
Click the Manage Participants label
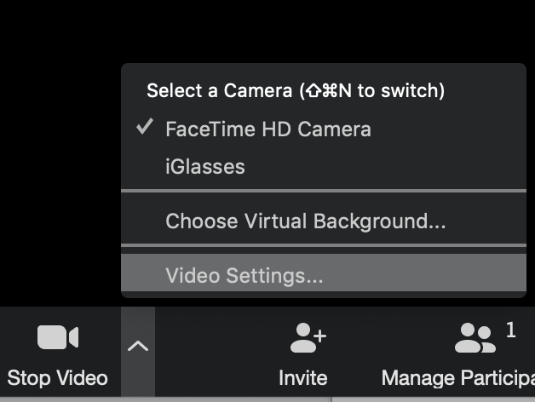point(458,378)
